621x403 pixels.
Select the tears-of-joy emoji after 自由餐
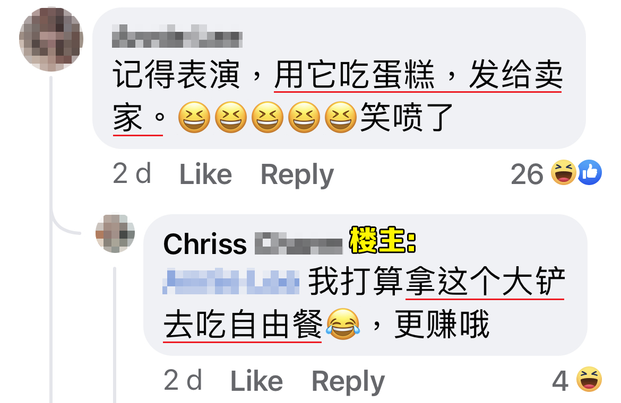click(x=343, y=324)
